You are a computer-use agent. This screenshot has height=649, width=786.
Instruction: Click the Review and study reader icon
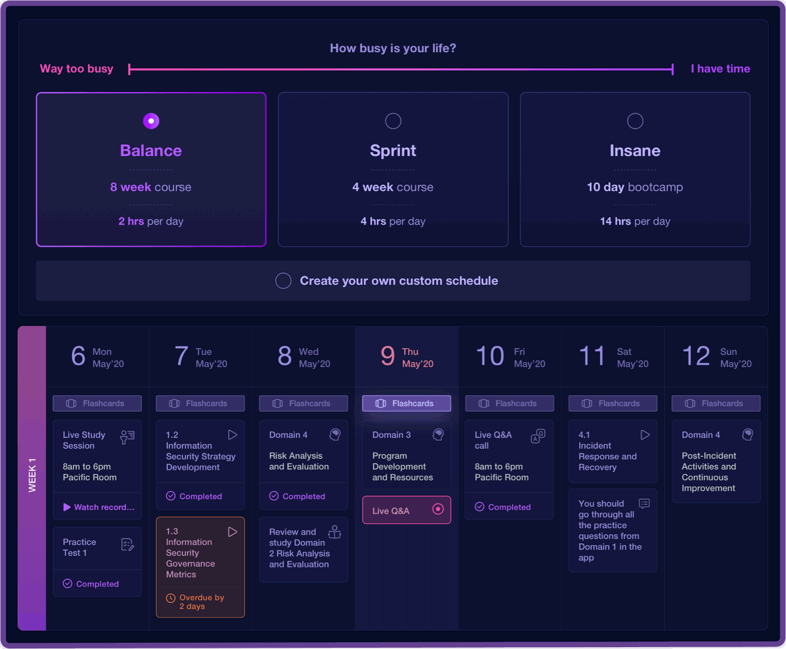click(335, 532)
